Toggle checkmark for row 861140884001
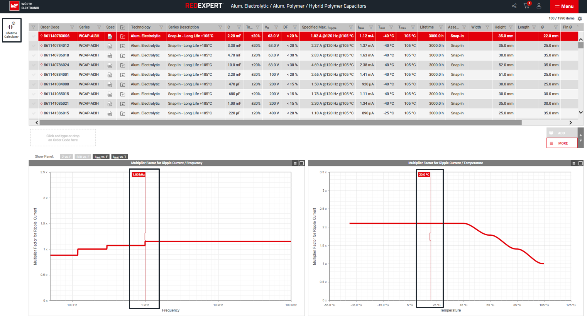 (34, 75)
